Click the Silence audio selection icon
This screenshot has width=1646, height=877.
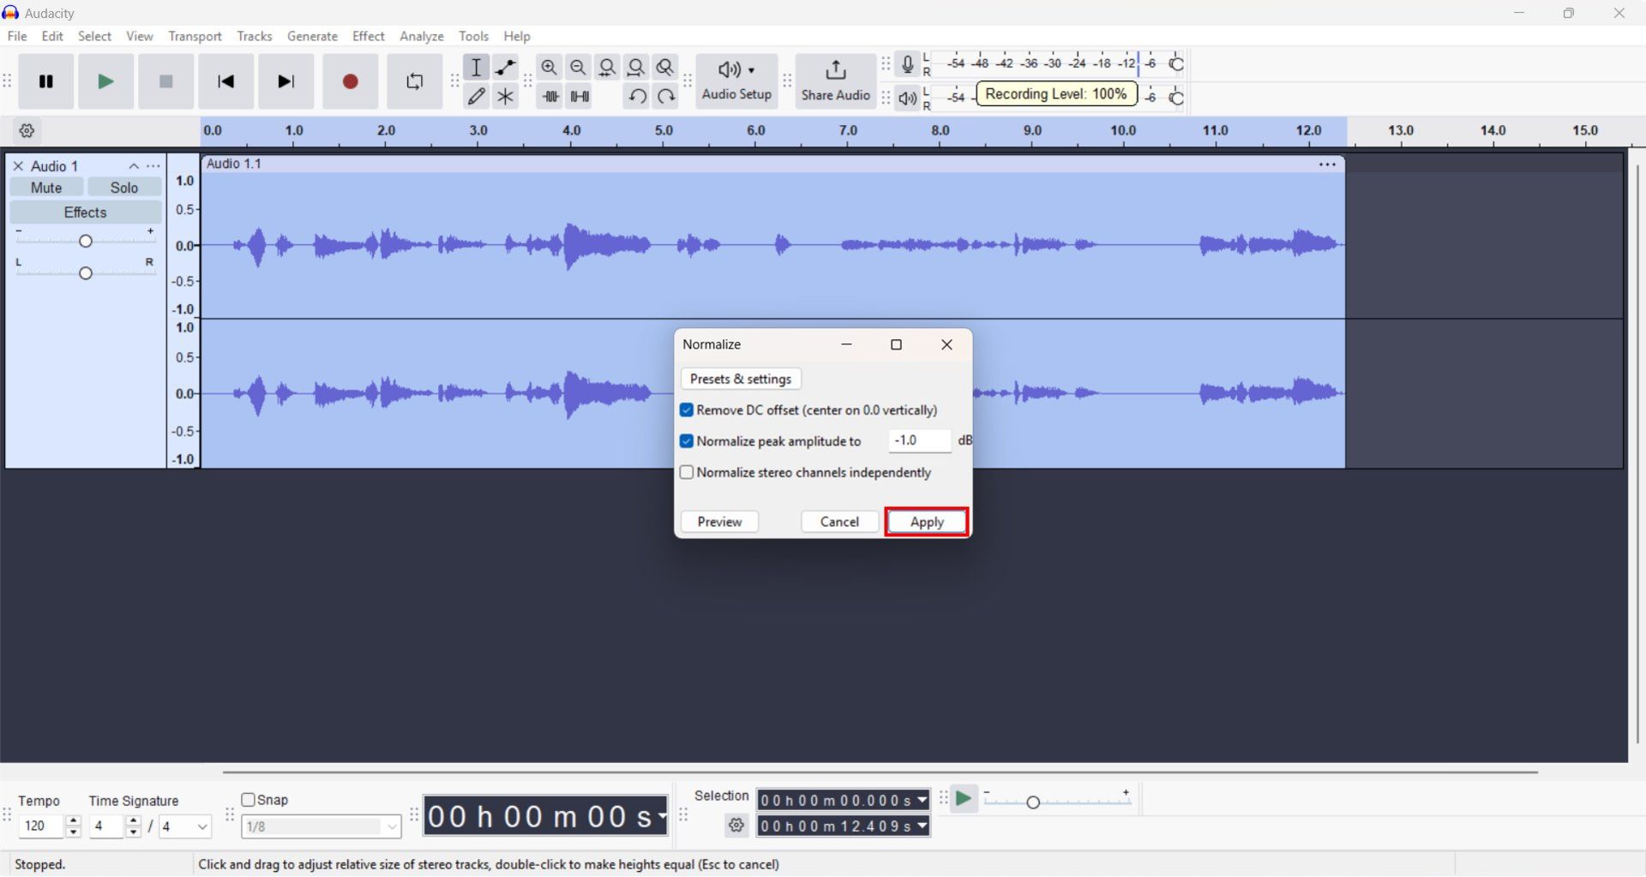tap(580, 96)
